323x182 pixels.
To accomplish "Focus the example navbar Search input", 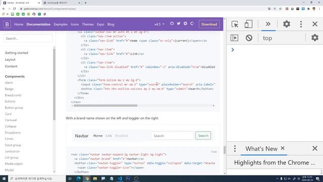I will point(173,136).
